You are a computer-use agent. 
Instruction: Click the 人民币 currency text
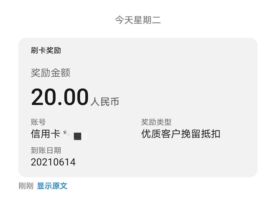[x=105, y=101]
